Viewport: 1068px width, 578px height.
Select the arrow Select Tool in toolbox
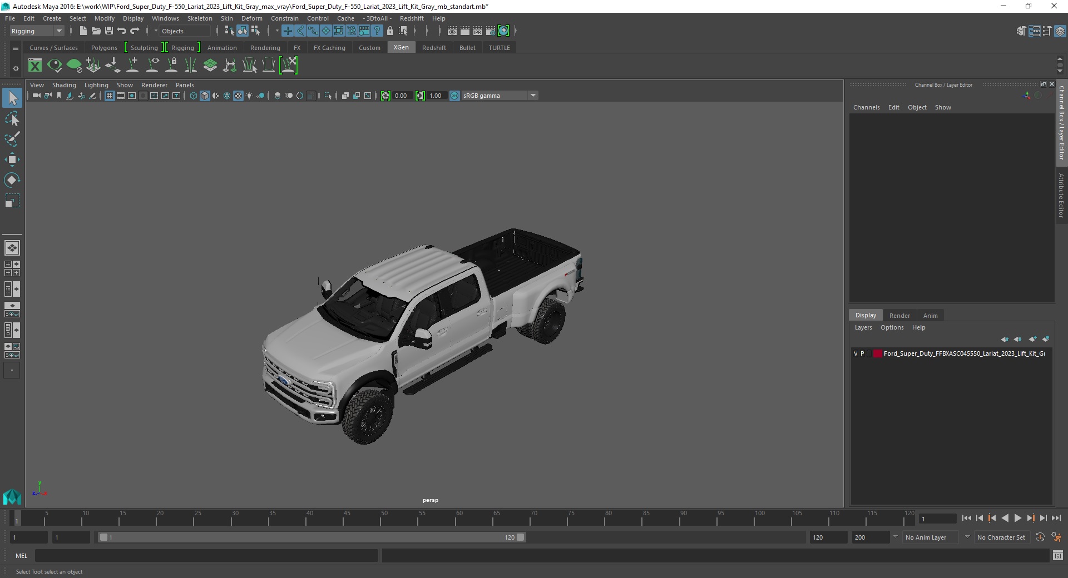[x=12, y=98]
